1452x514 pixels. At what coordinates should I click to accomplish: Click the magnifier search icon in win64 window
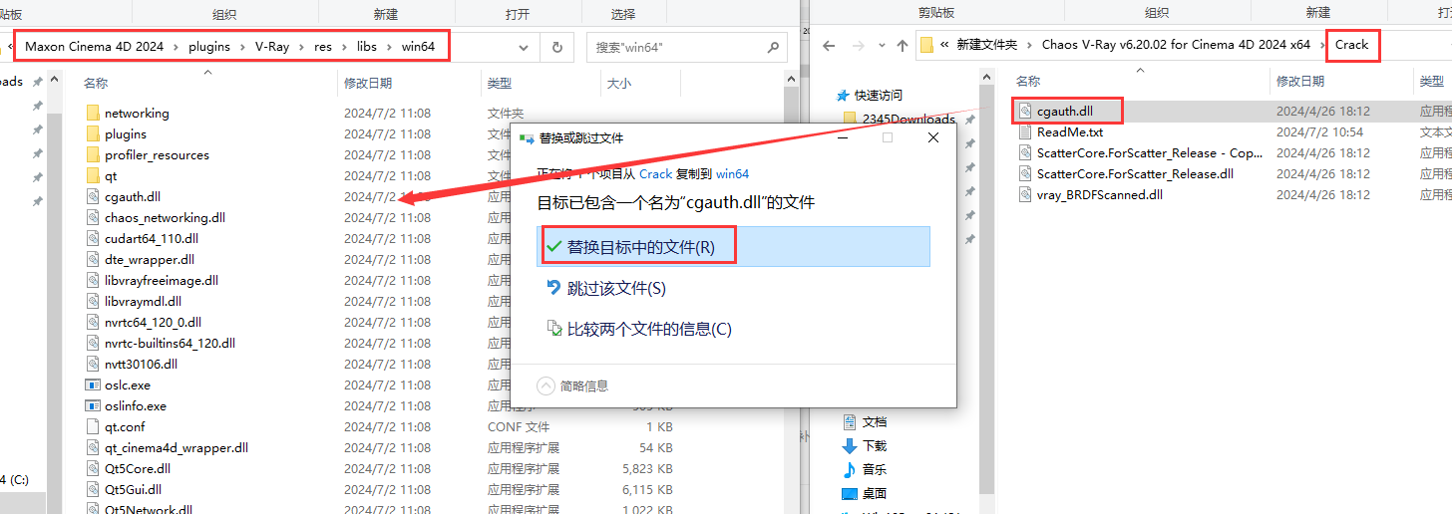[773, 47]
